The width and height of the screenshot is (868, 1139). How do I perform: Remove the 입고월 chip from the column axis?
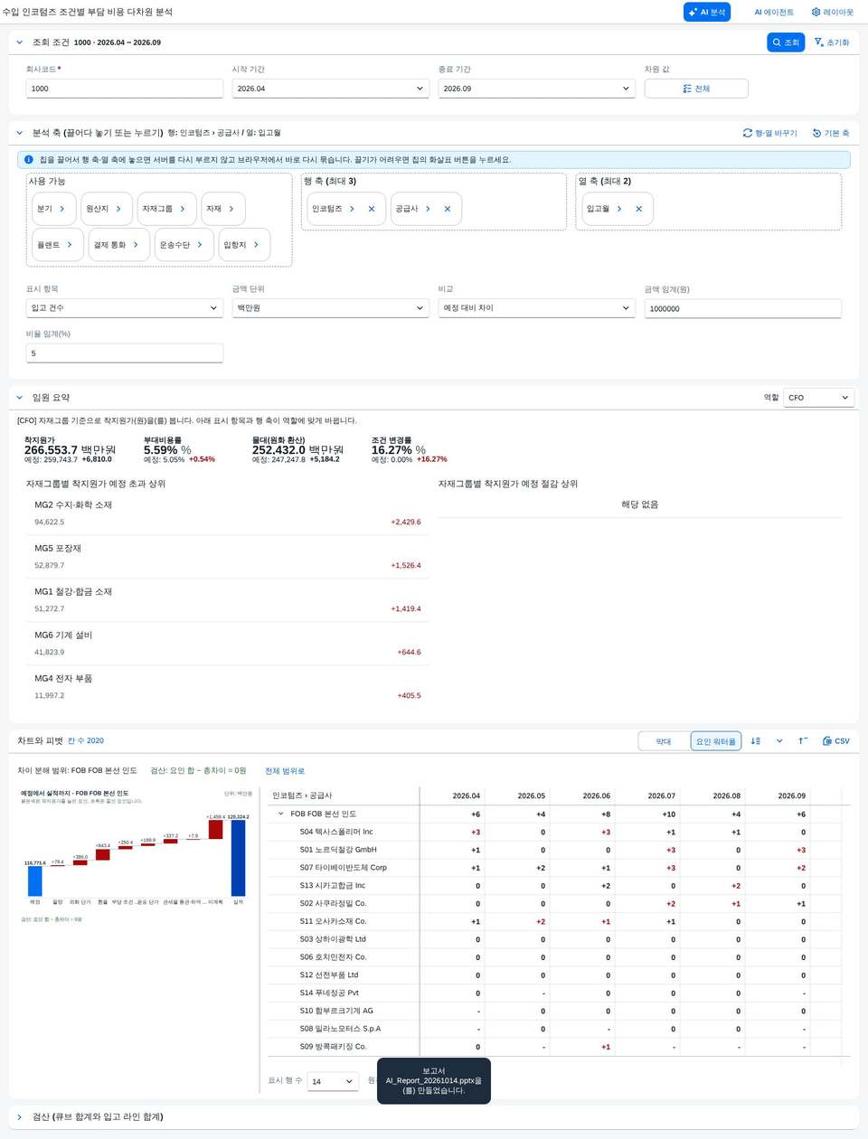point(638,209)
